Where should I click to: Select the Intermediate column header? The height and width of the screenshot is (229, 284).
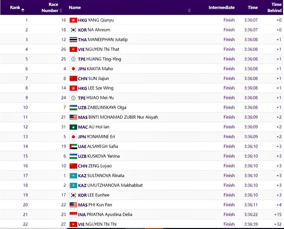tap(222, 8)
